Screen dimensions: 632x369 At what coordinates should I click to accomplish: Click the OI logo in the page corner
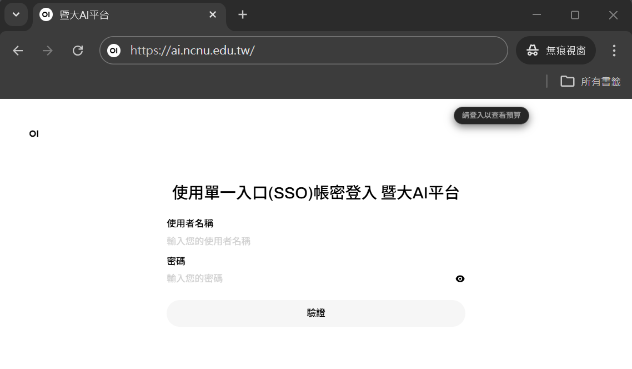coord(34,133)
